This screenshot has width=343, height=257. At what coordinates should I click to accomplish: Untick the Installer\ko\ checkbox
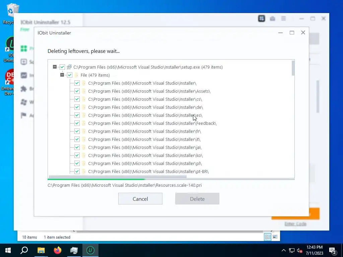[x=77, y=155]
